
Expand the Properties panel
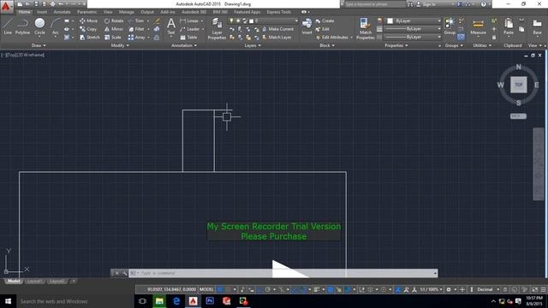pyautogui.click(x=396, y=45)
